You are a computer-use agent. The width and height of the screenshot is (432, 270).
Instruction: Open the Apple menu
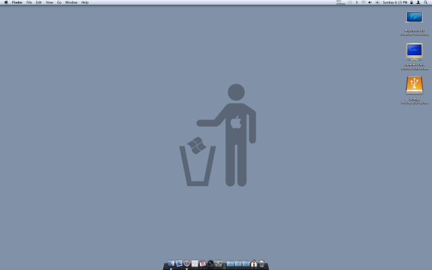point(6,2)
